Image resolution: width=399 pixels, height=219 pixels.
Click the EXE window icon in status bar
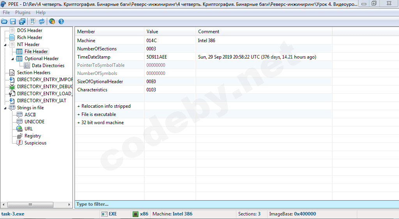click(x=104, y=214)
